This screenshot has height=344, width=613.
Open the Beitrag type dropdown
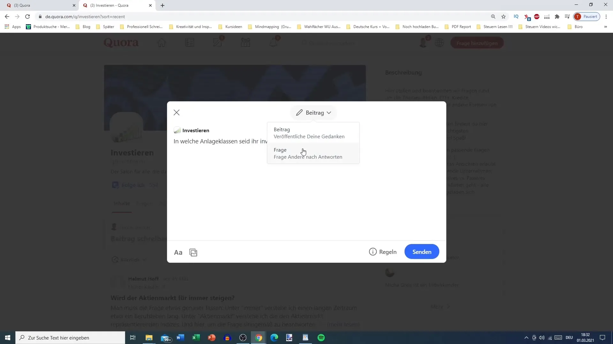[314, 113]
